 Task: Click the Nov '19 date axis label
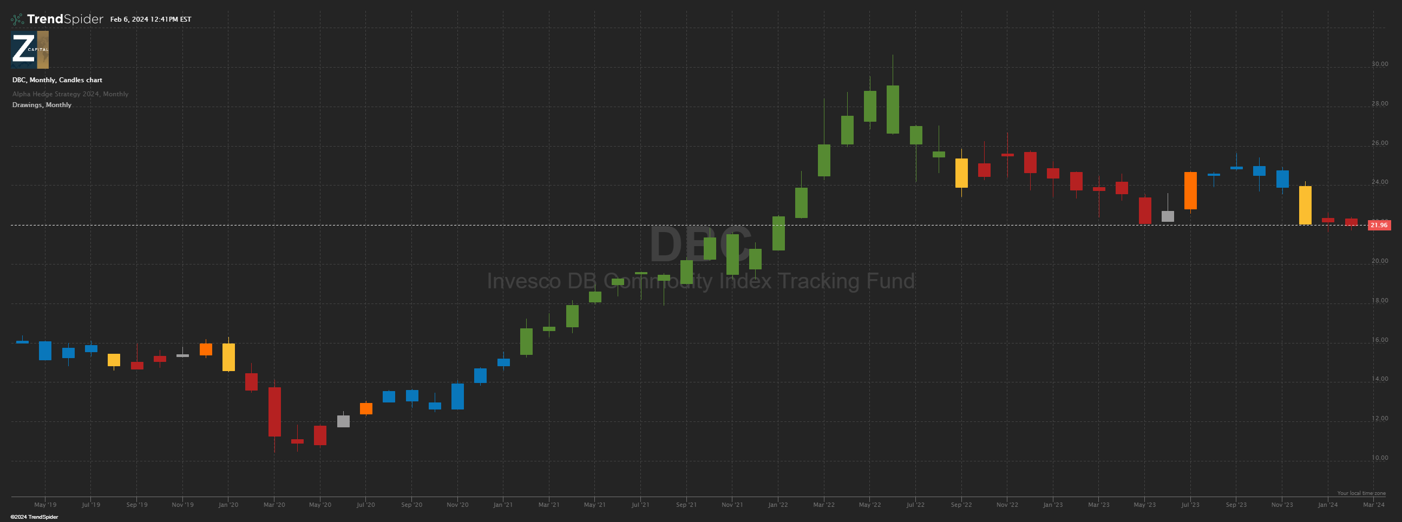point(182,505)
